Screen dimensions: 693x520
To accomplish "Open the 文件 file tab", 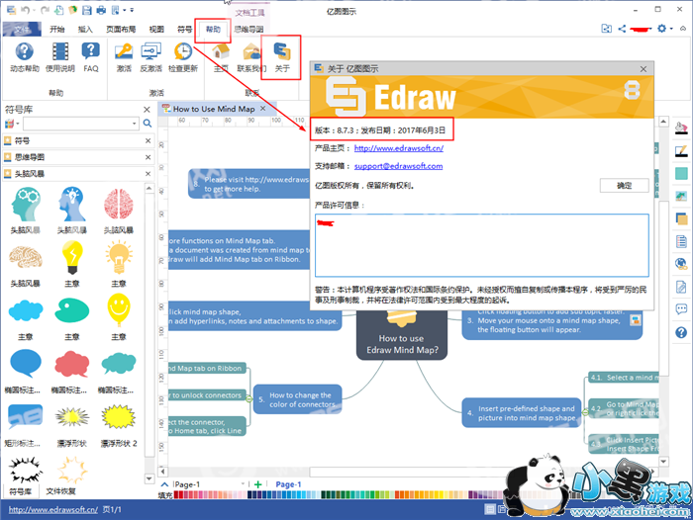I will (x=22, y=29).
